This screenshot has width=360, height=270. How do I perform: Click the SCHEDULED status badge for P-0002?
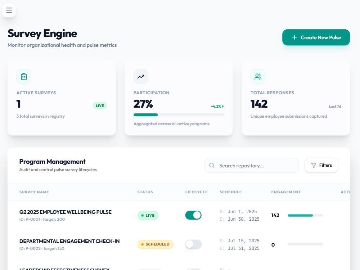[x=156, y=244]
